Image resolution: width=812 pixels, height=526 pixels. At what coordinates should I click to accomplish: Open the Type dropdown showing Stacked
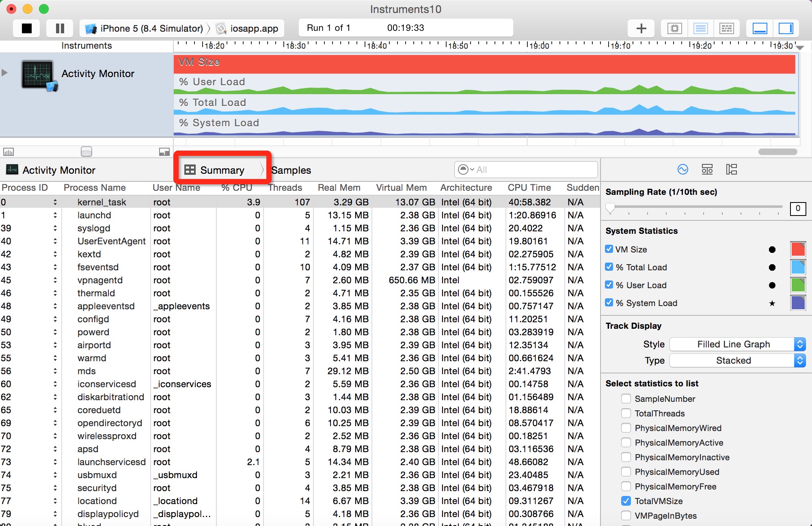click(737, 360)
